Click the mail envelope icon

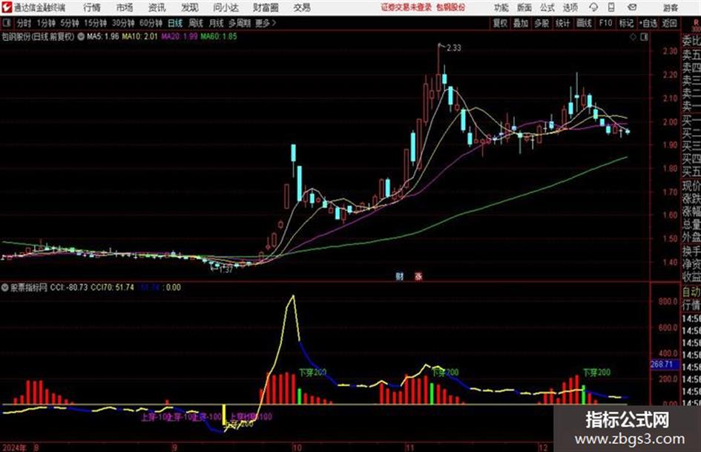click(x=632, y=7)
